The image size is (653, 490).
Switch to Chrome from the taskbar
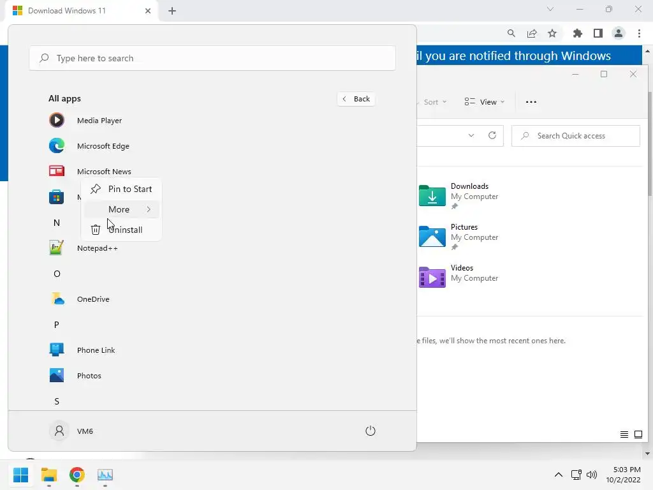(x=77, y=475)
